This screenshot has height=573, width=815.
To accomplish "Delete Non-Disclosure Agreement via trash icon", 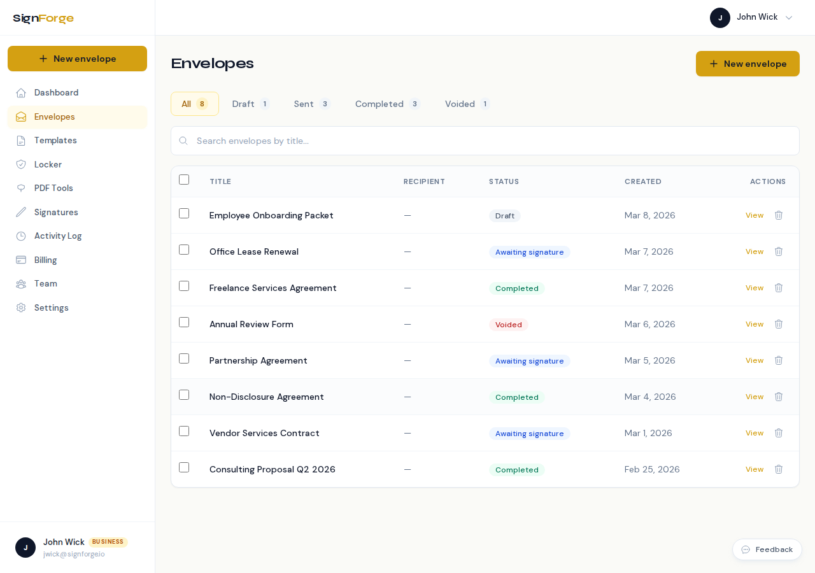I will point(779,397).
